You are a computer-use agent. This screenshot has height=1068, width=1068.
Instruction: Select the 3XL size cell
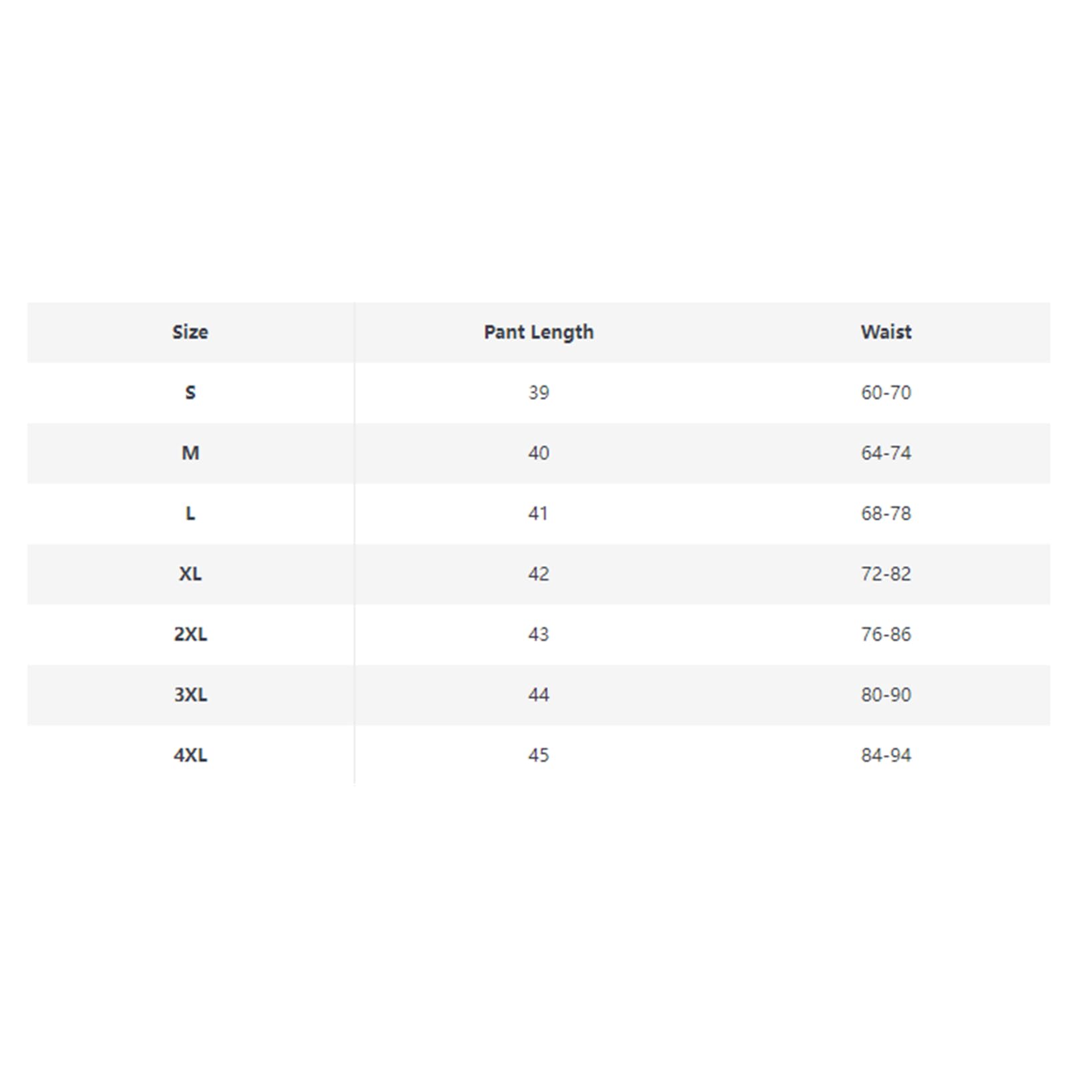tap(190, 695)
